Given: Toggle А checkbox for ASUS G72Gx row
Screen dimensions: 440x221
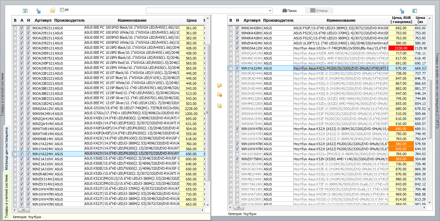Looking at the screenshot, I should (x=22, y=114).
